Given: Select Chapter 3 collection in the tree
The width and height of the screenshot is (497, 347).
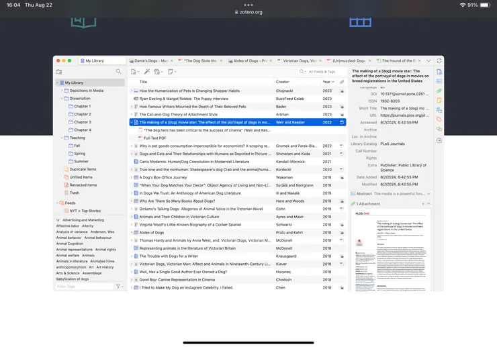Looking at the screenshot, I should coord(82,122).
